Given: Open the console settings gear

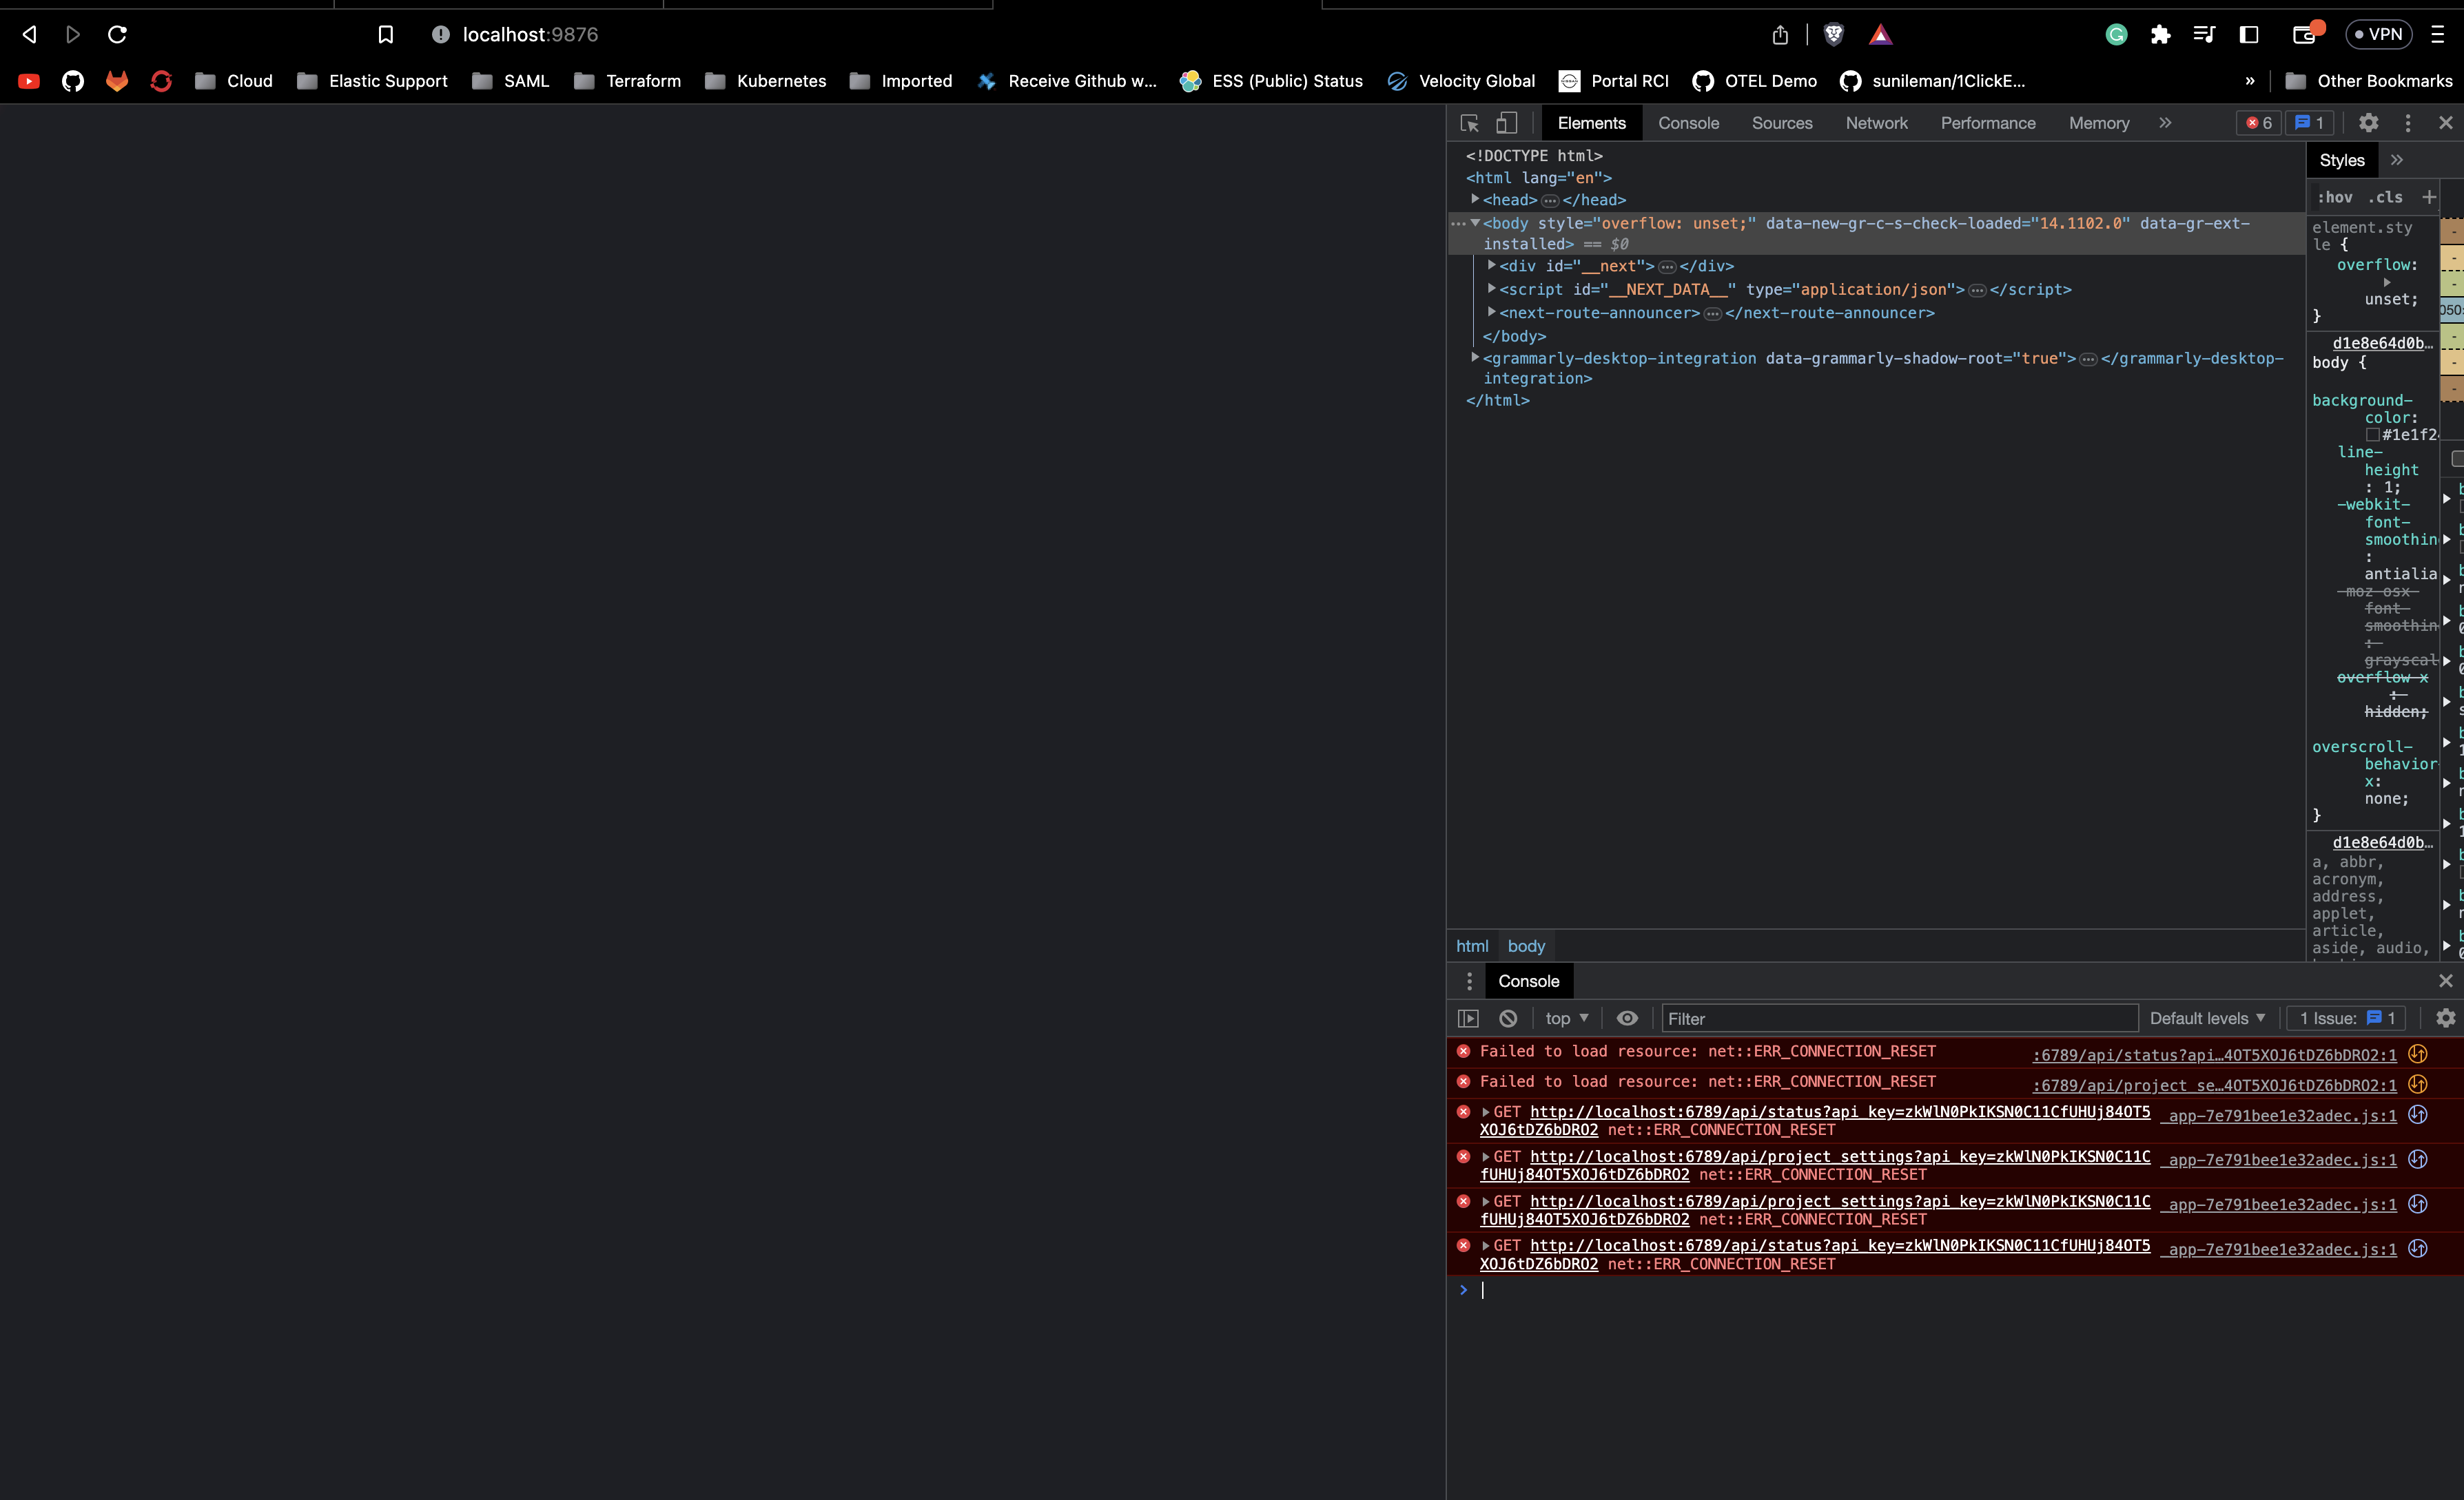Looking at the screenshot, I should (2446, 1019).
